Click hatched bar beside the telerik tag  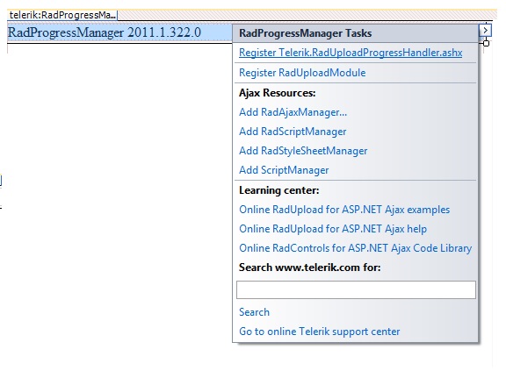point(307,15)
